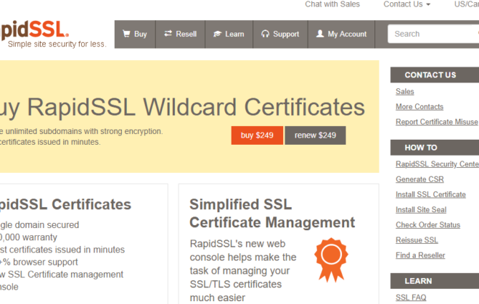Click the renew $249 button

315,135
